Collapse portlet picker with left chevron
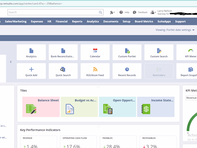 tap(11, 62)
